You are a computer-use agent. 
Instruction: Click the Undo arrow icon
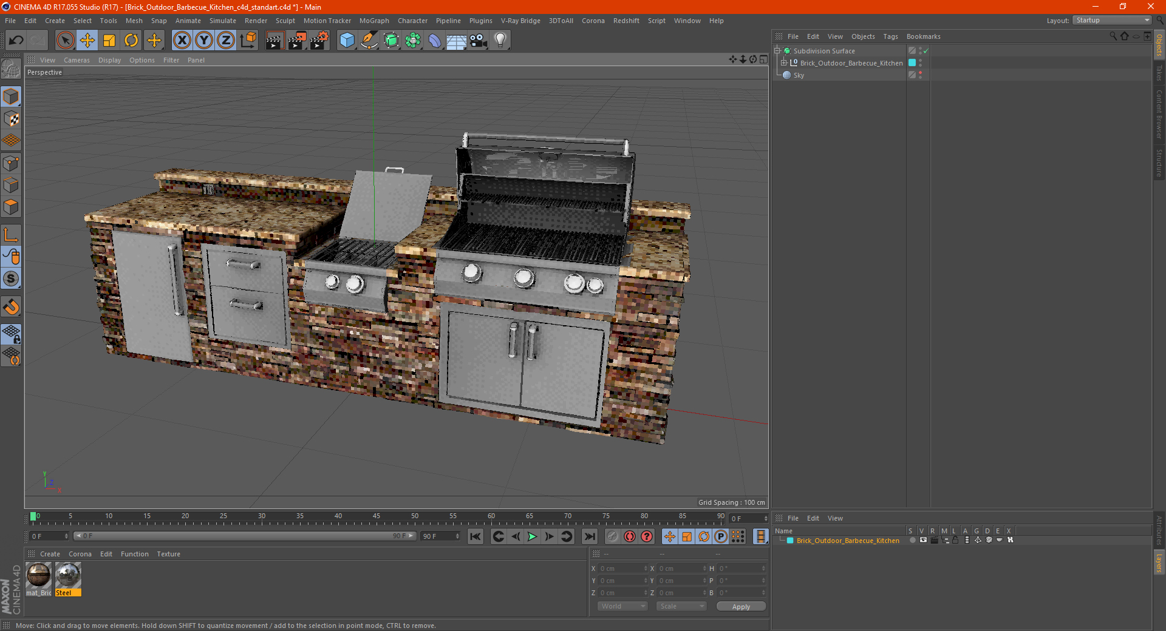click(x=16, y=41)
